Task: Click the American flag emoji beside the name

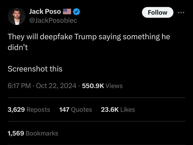Action: coord(67,12)
